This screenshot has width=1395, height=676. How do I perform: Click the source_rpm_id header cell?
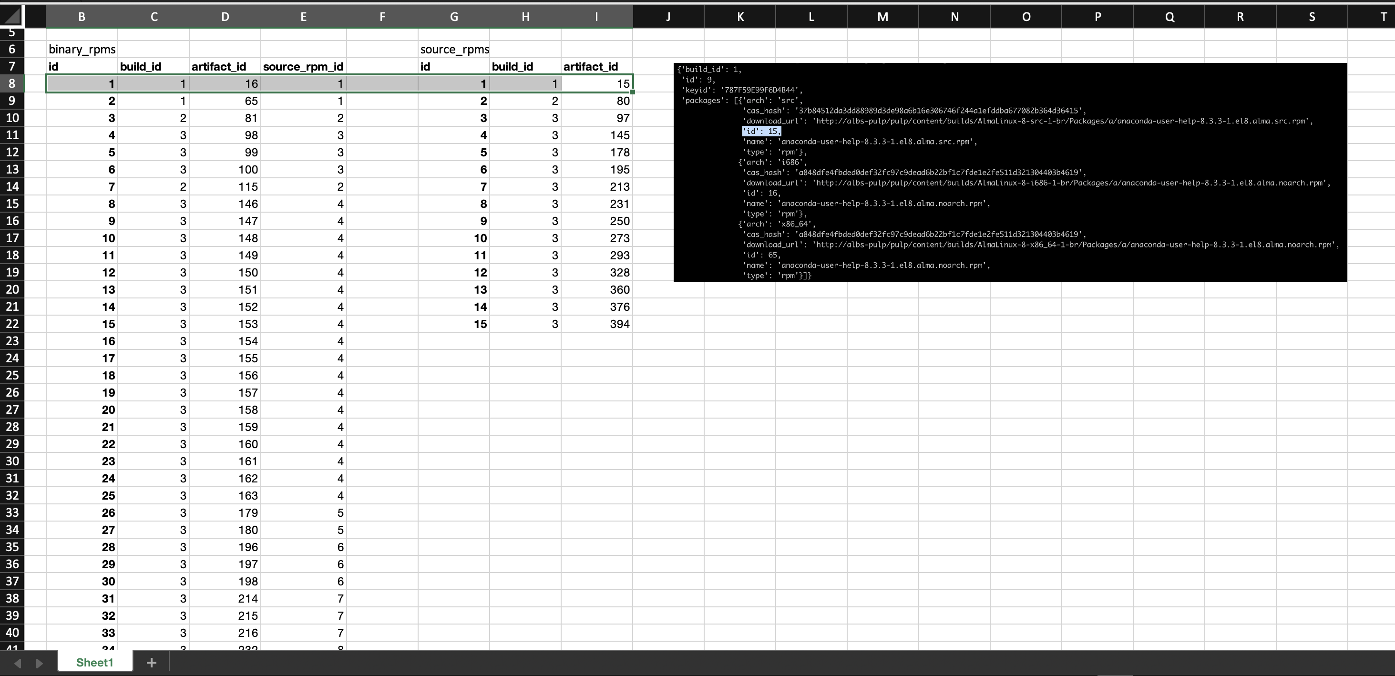[x=303, y=67]
